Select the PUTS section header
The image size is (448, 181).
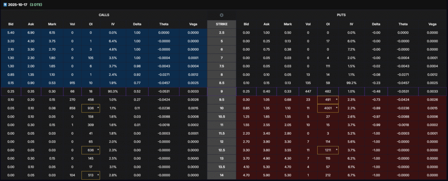click(342, 15)
